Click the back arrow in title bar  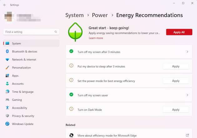point(4,5)
